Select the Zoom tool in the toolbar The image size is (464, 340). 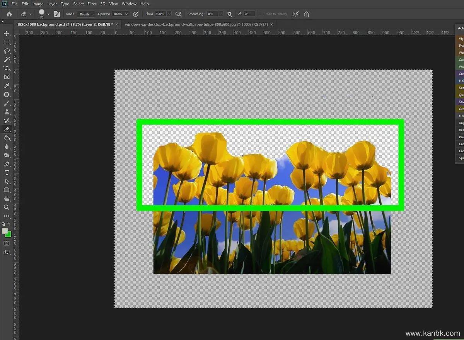point(7,207)
